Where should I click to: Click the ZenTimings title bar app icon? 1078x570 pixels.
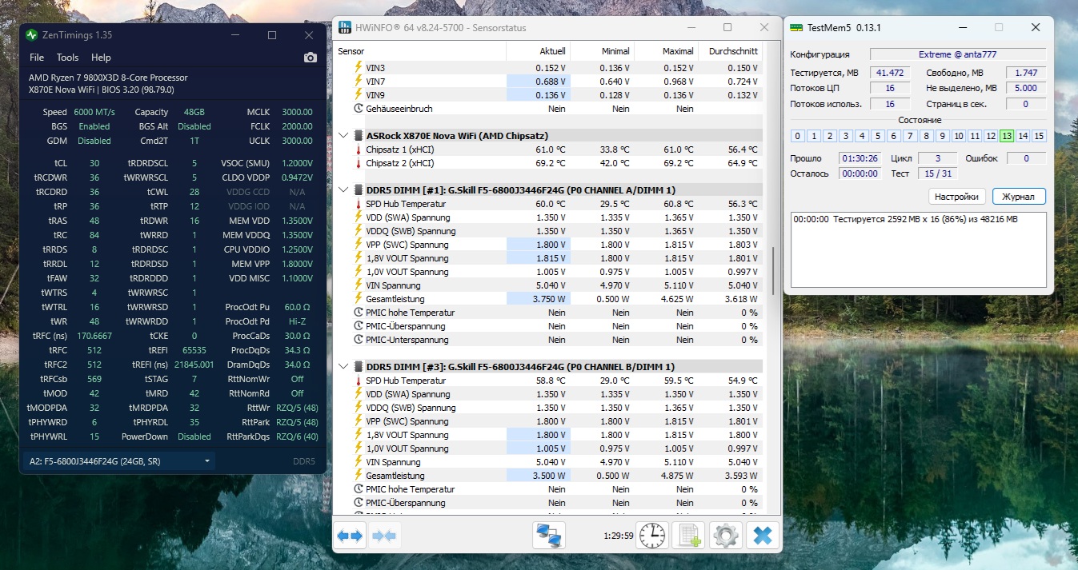click(x=32, y=35)
